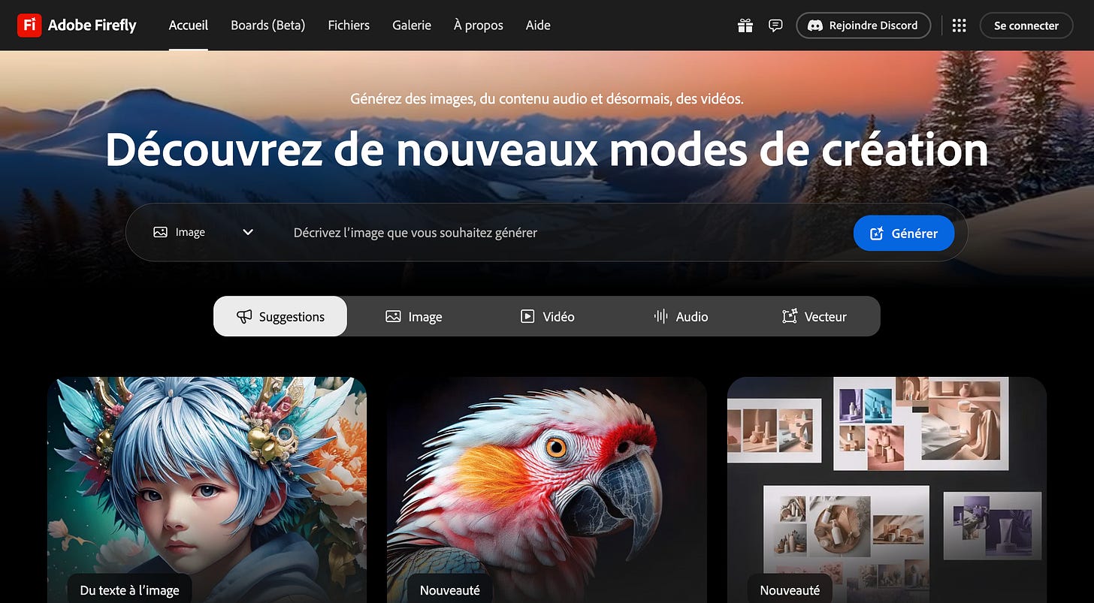The image size is (1094, 603).
Task: Open the gift box icon
Action: 745,26
